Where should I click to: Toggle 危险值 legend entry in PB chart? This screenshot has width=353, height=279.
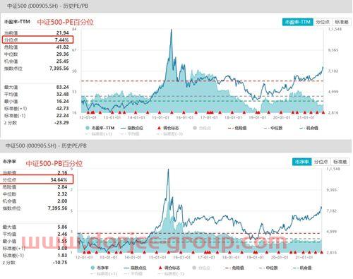pyautogui.click(x=234, y=268)
